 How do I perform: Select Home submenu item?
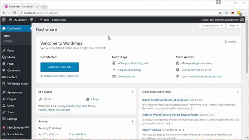click(x=6, y=36)
